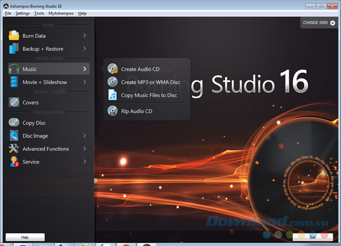Click the Burn Data folder icon
The image size is (341, 246).
tap(14, 36)
